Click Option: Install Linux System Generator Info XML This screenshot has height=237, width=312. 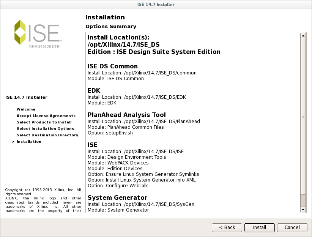142,180
